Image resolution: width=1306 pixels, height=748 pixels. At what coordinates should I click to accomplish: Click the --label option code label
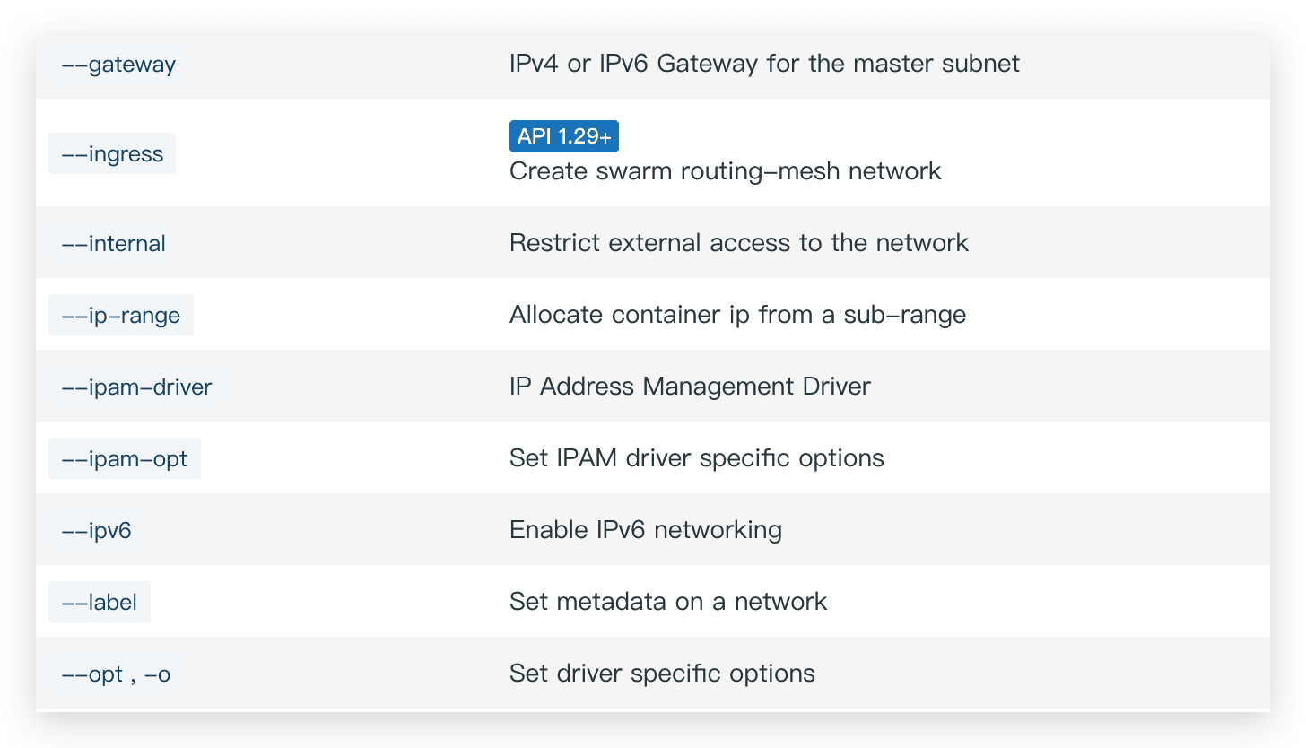(x=100, y=603)
